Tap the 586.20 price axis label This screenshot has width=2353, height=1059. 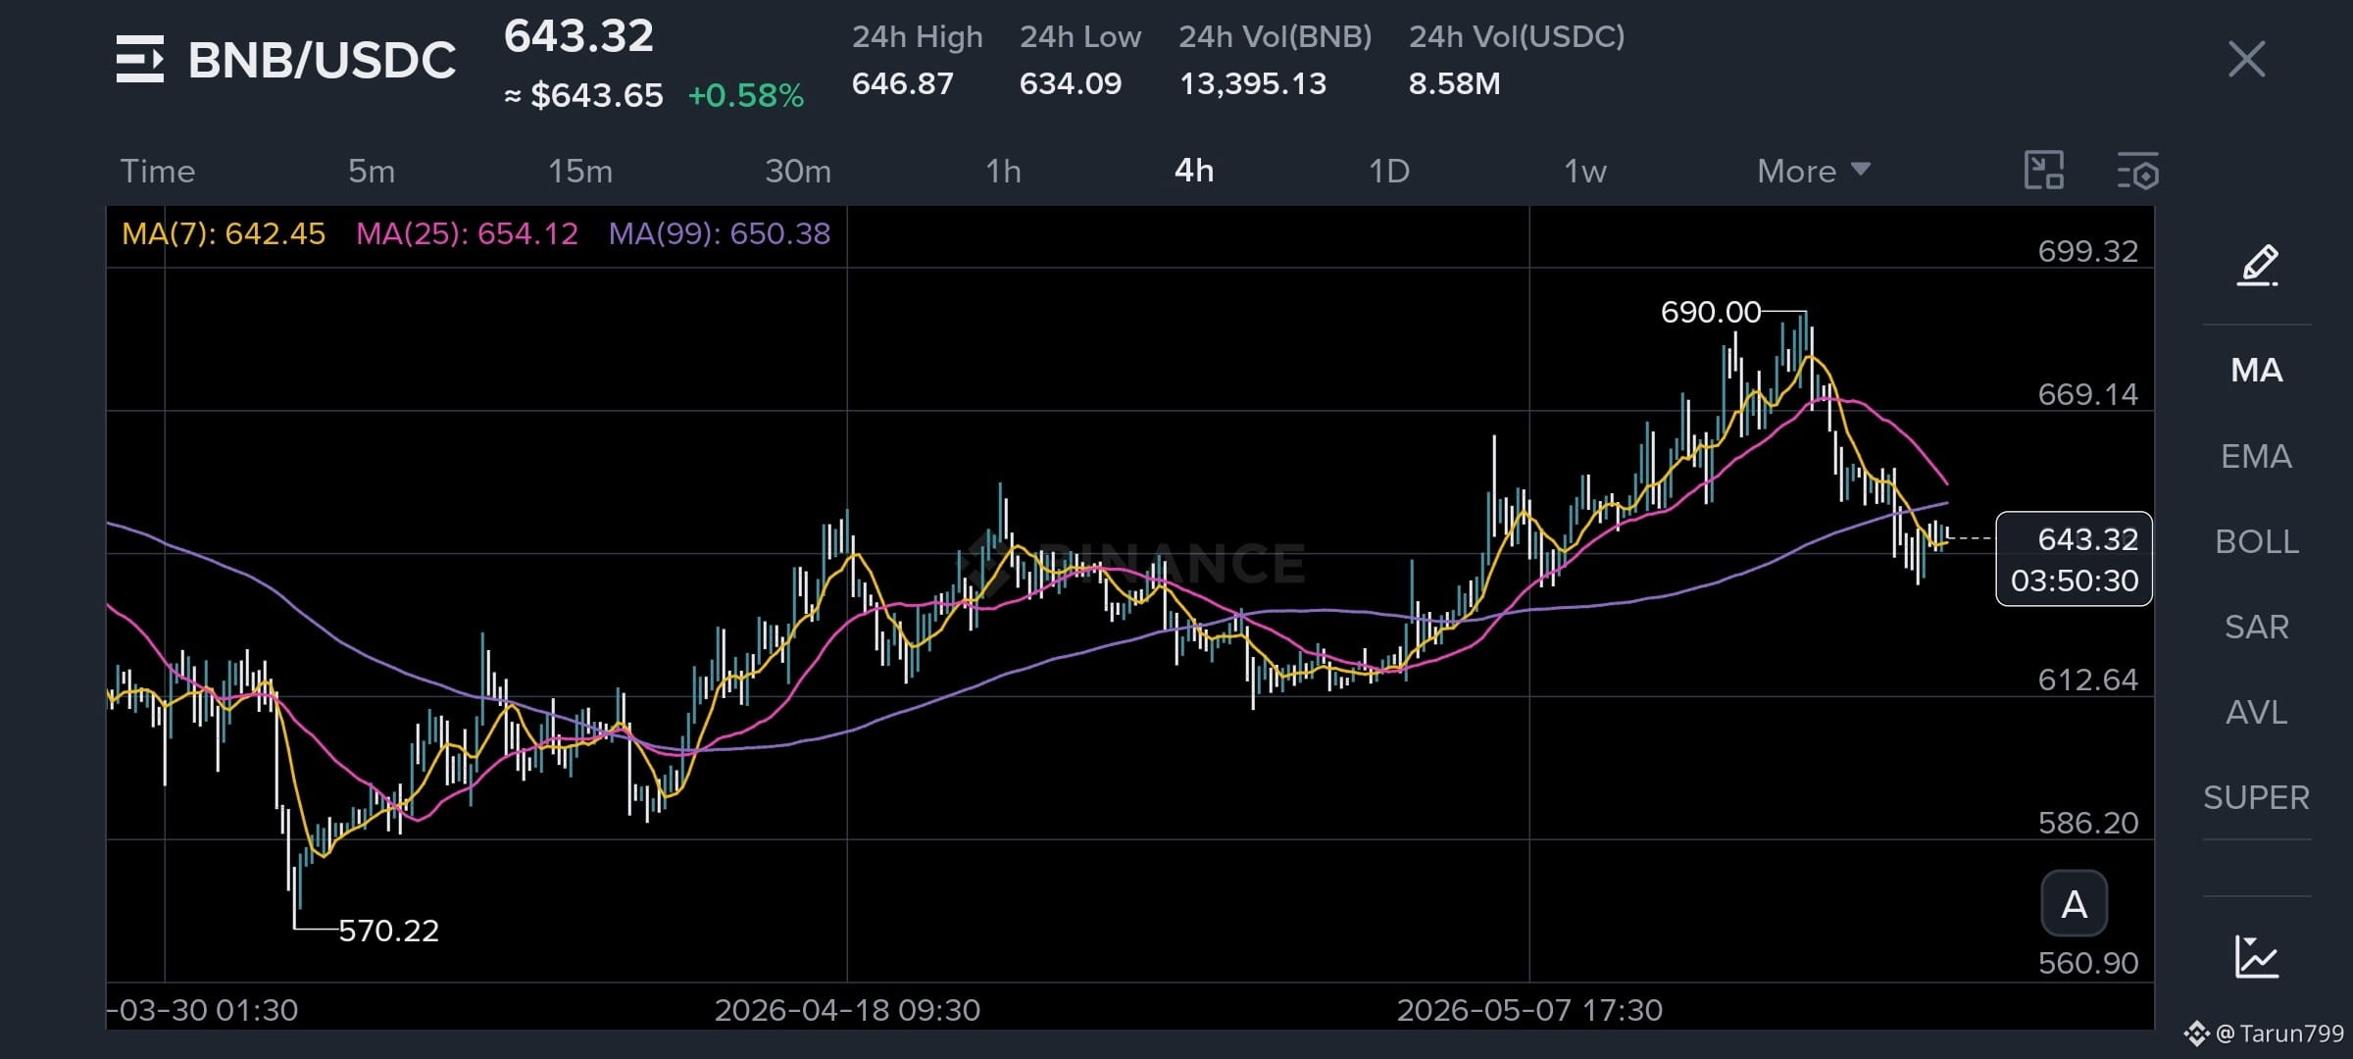coord(2088,823)
